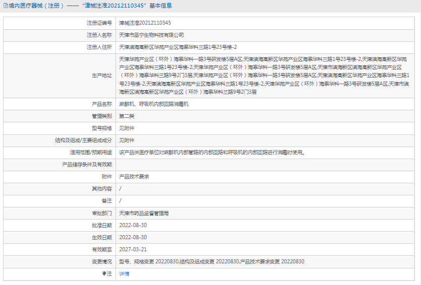Click product name 麻醉机、呼吸机内部回路消毒机
The image size is (421, 285).
[153, 104]
